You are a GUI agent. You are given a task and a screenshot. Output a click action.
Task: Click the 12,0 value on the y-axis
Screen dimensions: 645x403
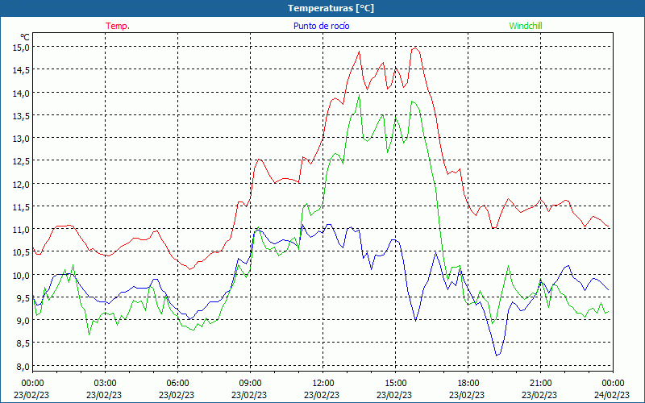point(22,185)
